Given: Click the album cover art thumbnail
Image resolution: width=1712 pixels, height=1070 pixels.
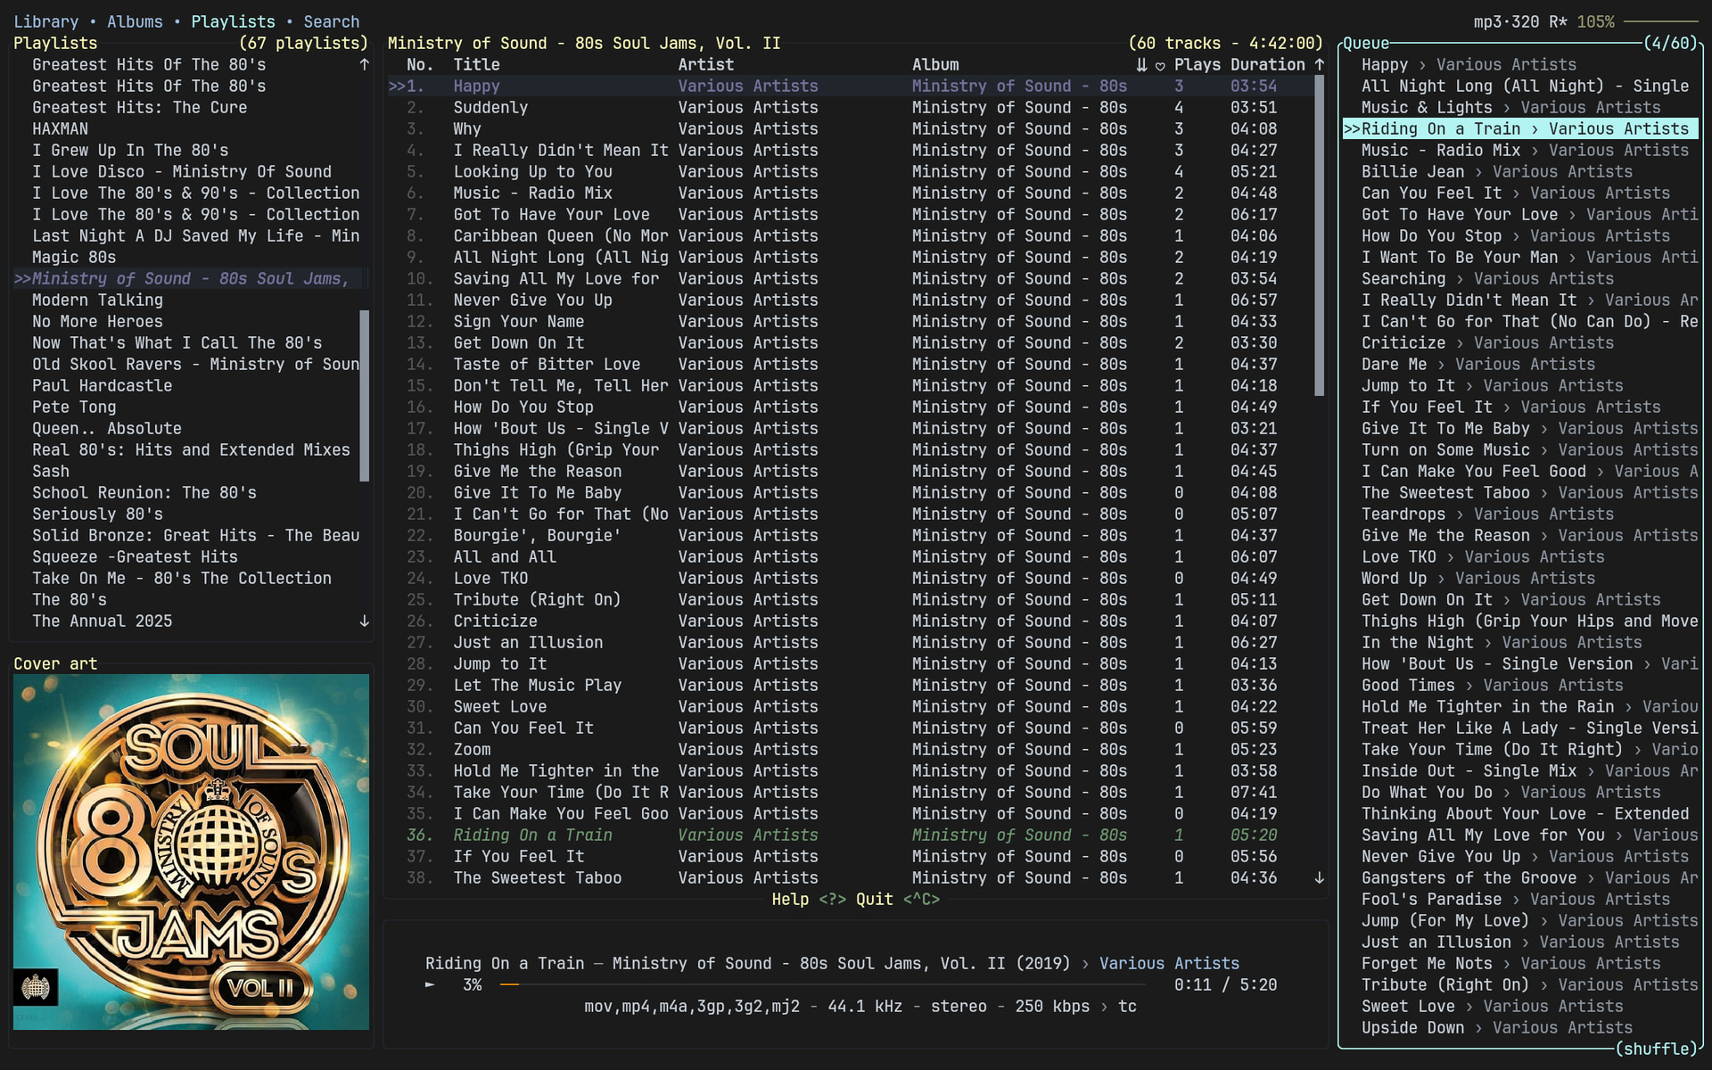Looking at the screenshot, I should coord(191,852).
